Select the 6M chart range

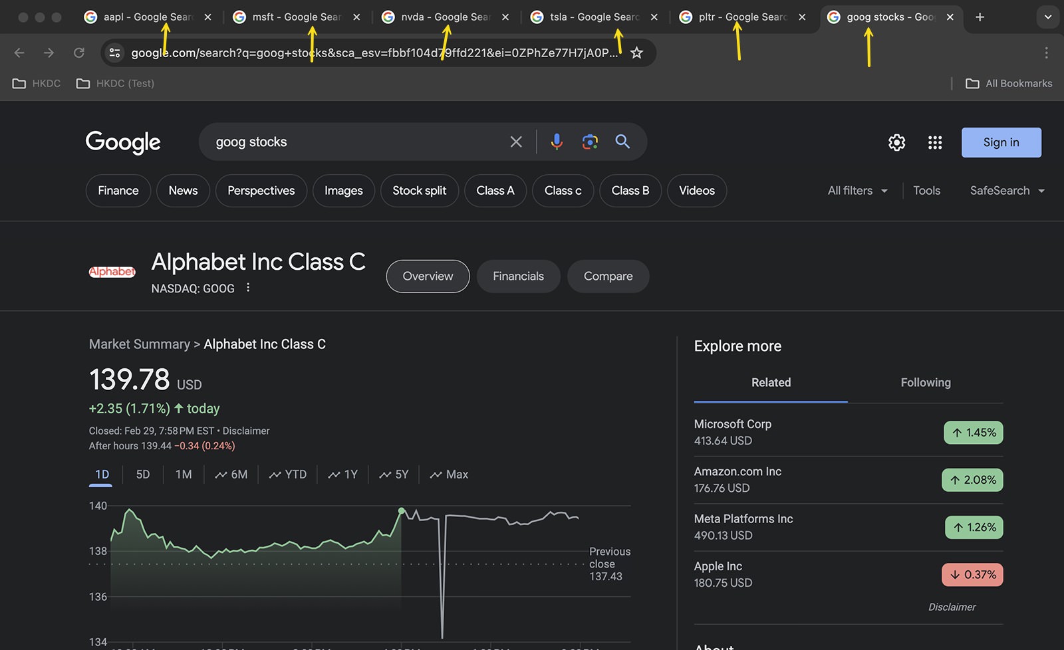(231, 475)
